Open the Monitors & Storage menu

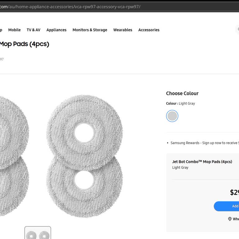pyautogui.click(x=90, y=30)
